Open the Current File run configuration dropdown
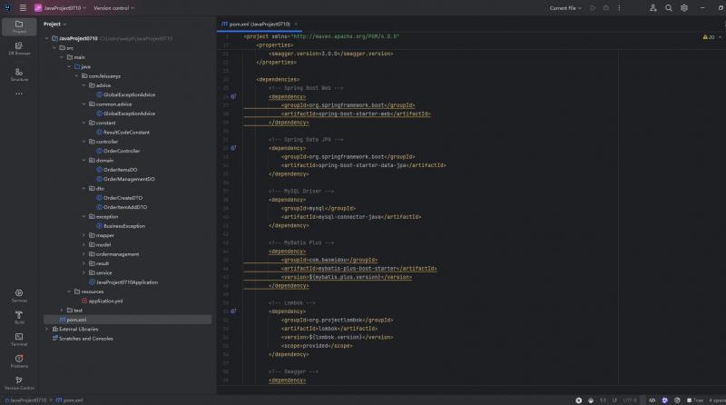The width and height of the screenshot is (726, 405). pyautogui.click(x=565, y=8)
